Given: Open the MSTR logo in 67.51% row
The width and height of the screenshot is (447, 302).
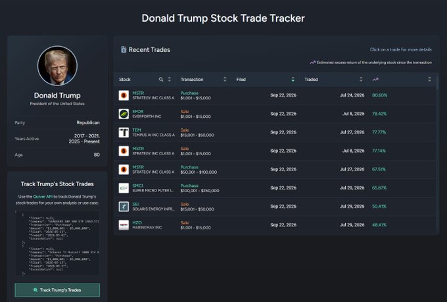Looking at the screenshot, I should (x=124, y=170).
